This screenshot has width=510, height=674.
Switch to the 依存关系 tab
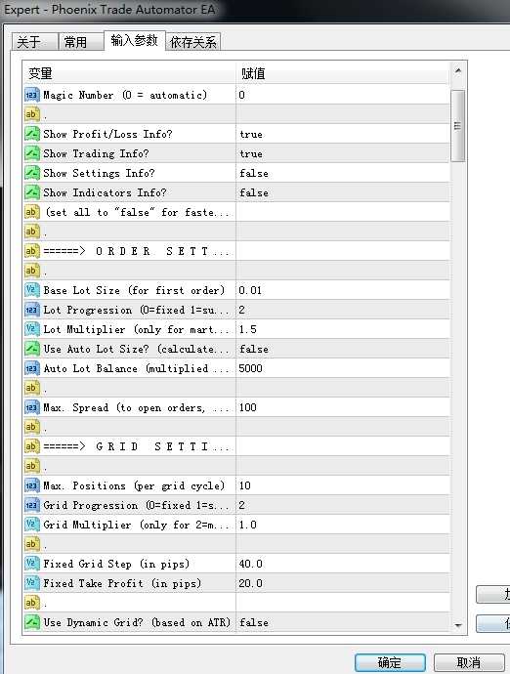tap(193, 42)
